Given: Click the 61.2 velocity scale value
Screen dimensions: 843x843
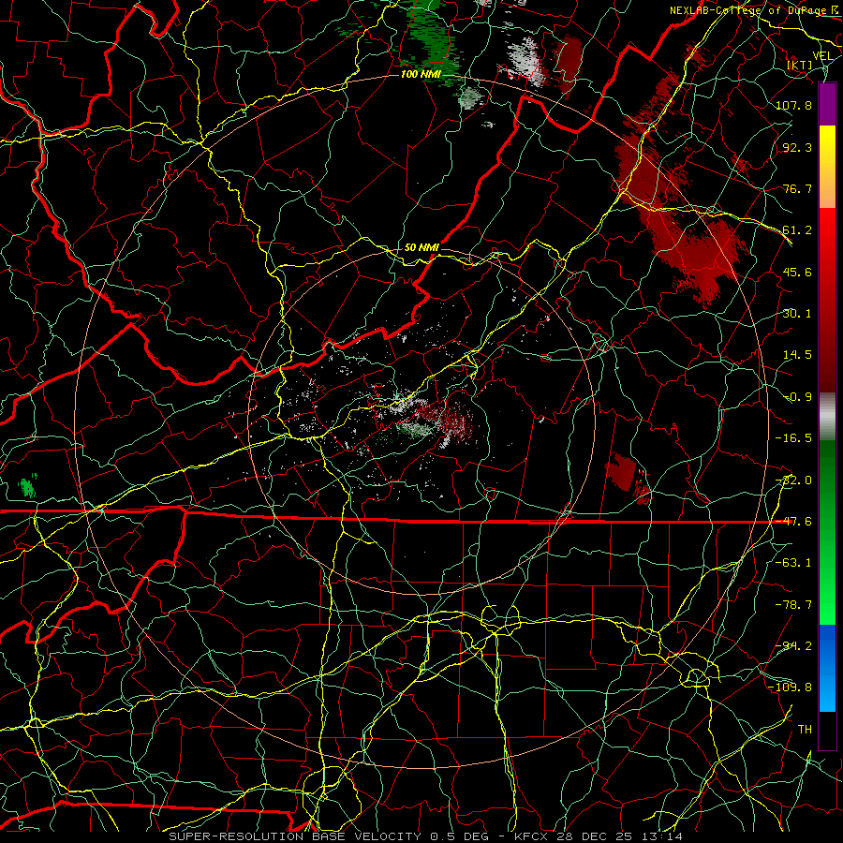Looking at the screenshot, I should click(797, 230).
